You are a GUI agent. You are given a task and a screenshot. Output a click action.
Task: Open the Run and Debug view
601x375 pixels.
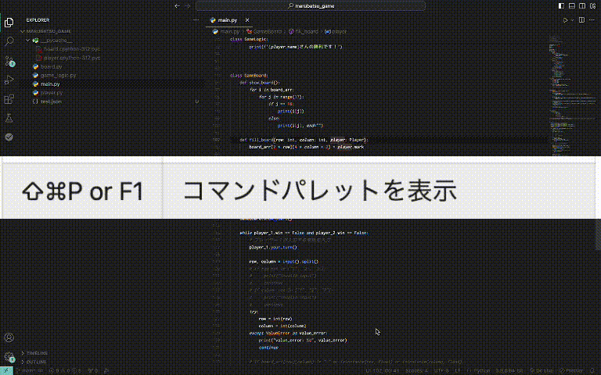pos(9,80)
